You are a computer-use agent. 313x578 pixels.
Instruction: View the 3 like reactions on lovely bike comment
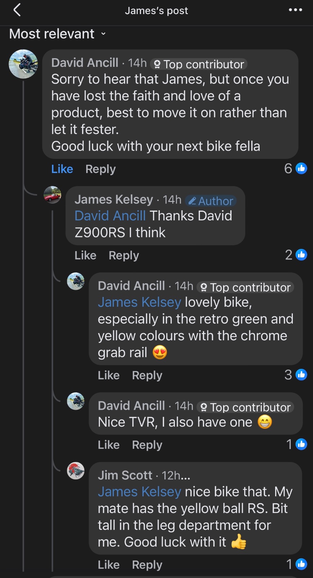point(296,375)
